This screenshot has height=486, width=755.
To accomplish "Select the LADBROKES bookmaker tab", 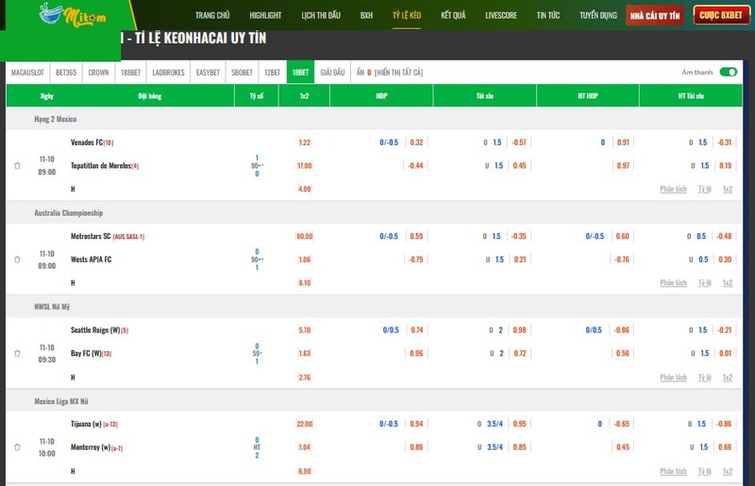I will 168,72.
